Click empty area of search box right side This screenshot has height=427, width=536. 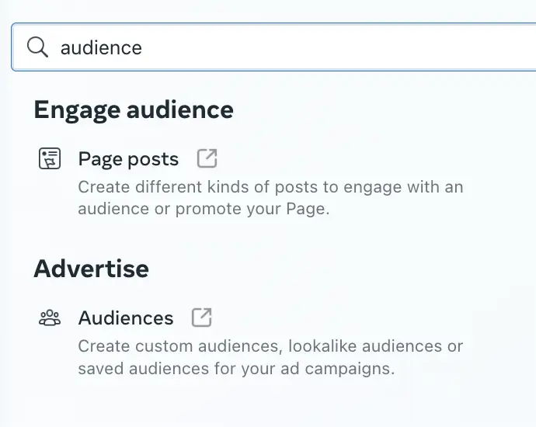pos(342,47)
